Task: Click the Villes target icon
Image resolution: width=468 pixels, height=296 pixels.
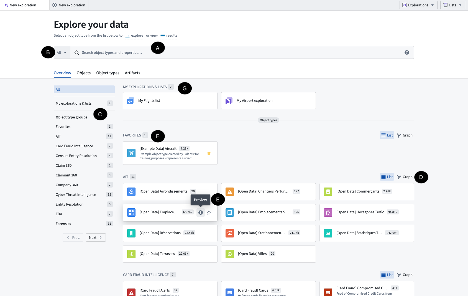Action: [x=230, y=254]
